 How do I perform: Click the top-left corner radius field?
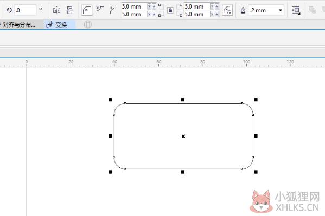point(134,6)
